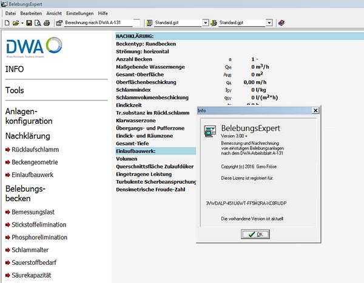Click red arrow icon beside Sauerstoffbedarf
This screenshot has height=283, width=364.
pyautogui.click(x=8, y=263)
